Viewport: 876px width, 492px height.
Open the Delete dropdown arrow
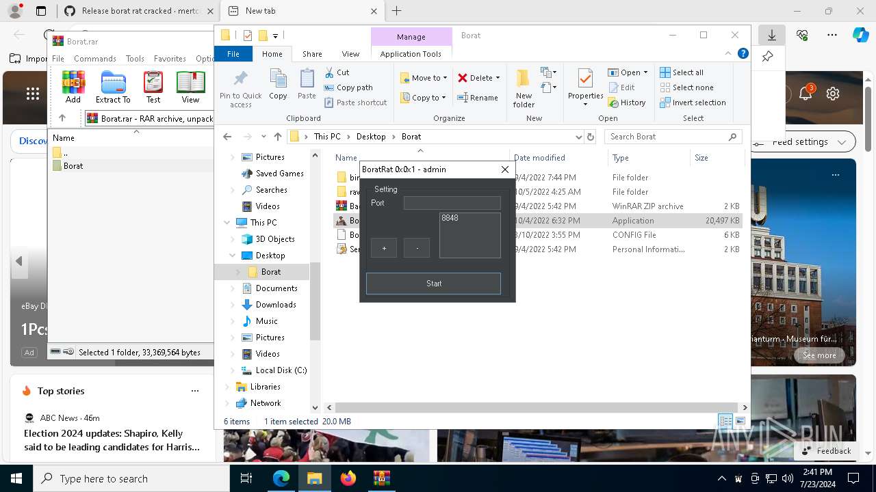[x=498, y=78]
